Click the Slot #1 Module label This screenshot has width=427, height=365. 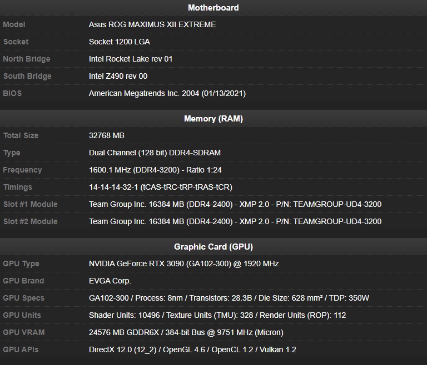(x=30, y=204)
